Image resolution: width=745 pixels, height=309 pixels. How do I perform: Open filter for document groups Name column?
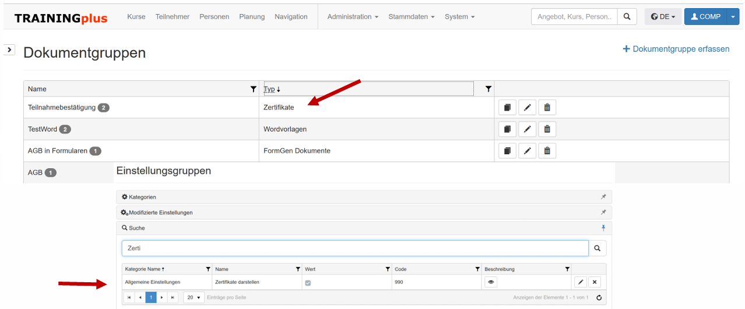point(253,89)
